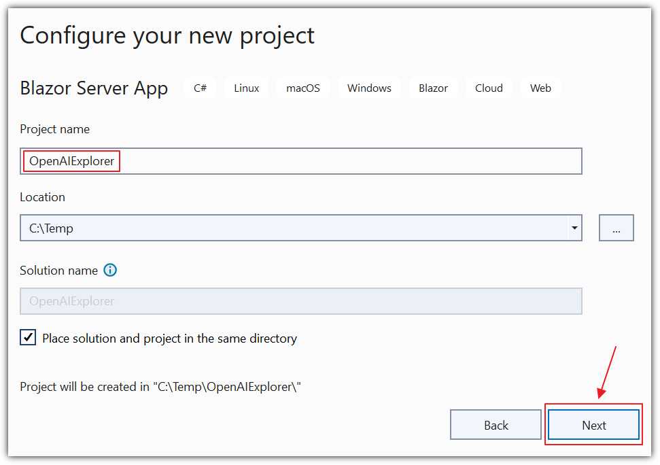Select the Windows tag
This screenshot has height=465, width=660.
[369, 88]
